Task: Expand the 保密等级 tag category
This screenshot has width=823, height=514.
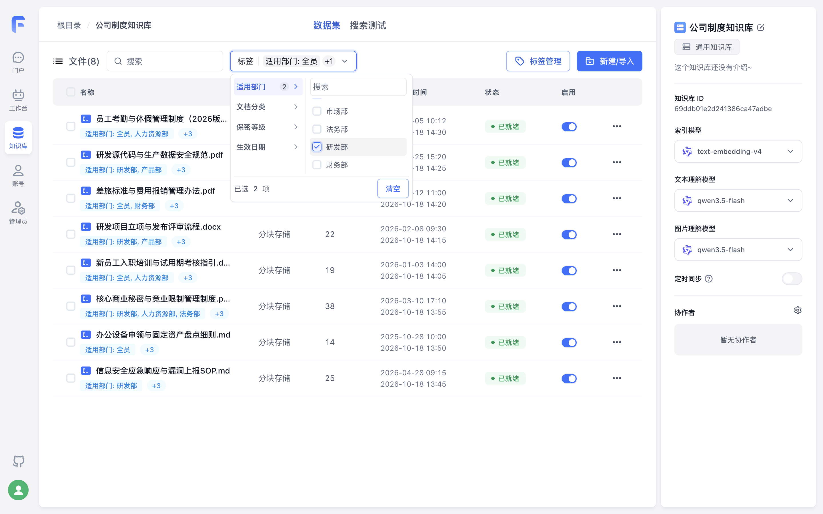Action: point(268,127)
